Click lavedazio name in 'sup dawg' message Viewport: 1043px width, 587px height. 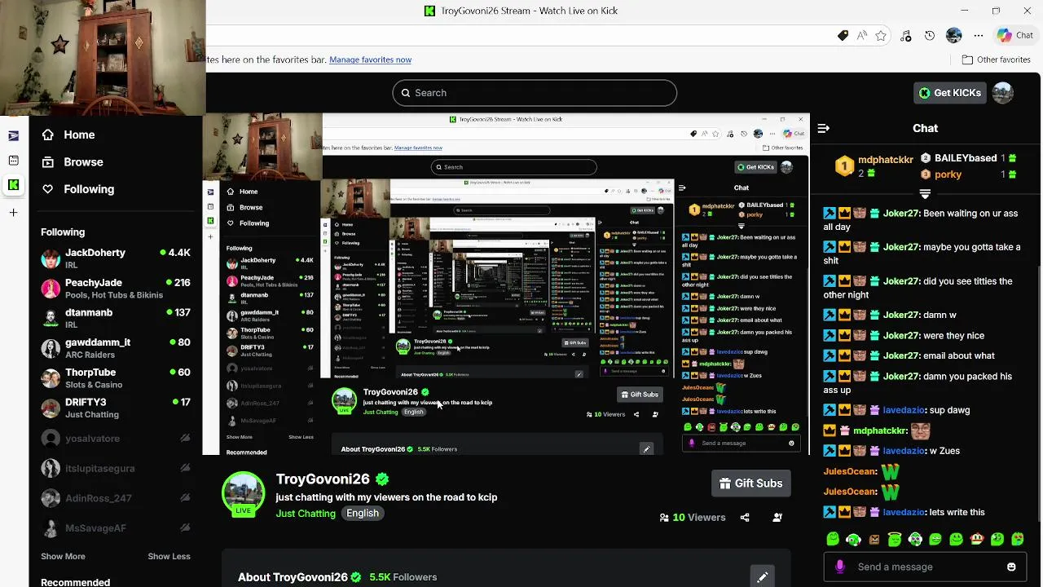pos(904,410)
